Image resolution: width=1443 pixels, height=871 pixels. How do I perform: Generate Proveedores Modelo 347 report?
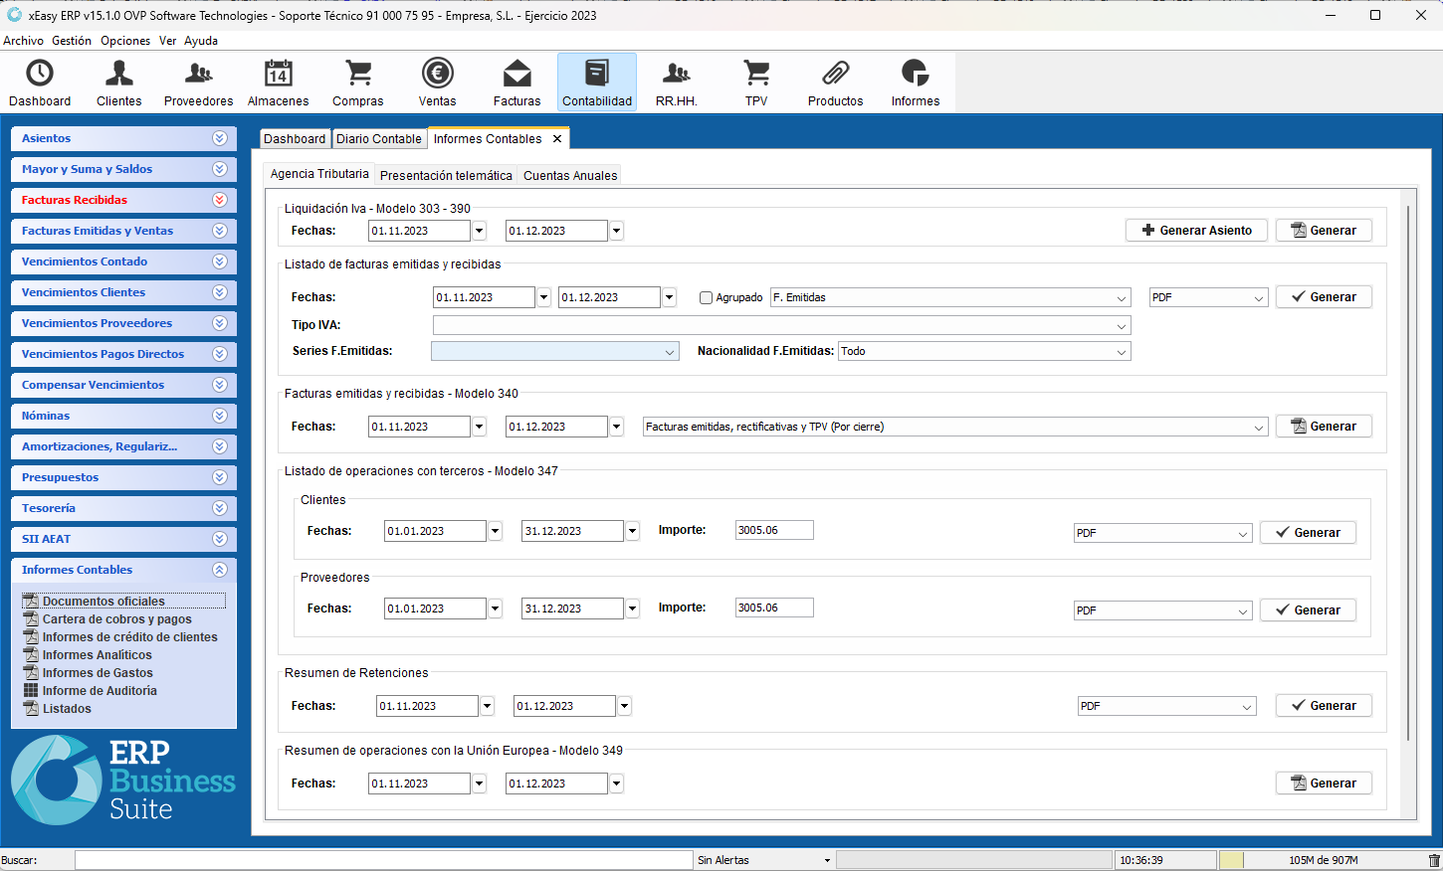(1308, 610)
